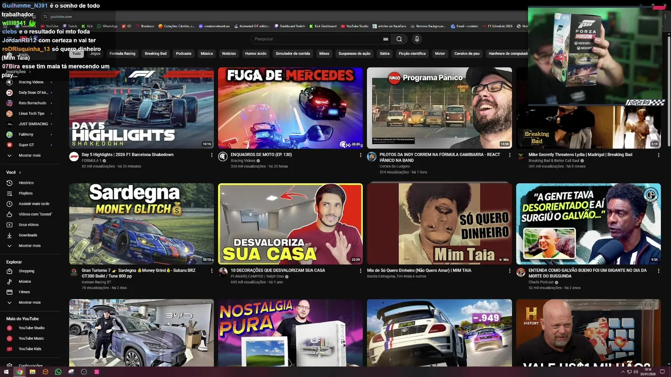Open the Você section chevron
This screenshot has width=671, height=377.
(x=20, y=172)
